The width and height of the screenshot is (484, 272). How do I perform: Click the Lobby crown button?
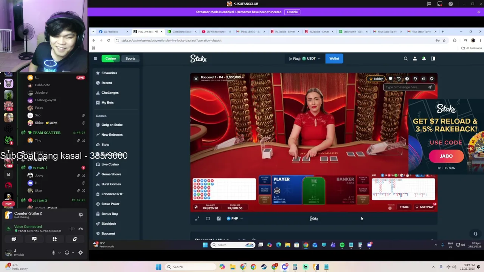tap(375, 79)
